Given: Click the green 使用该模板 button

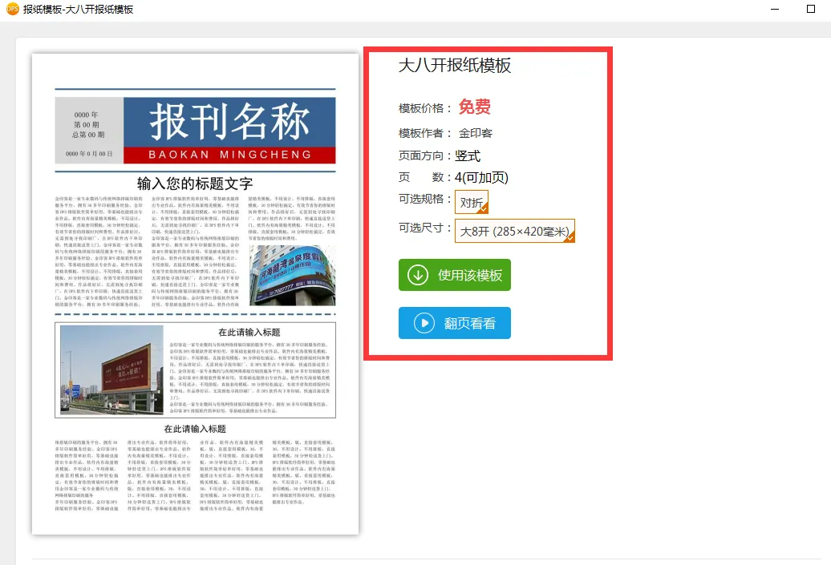Looking at the screenshot, I should [454, 275].
